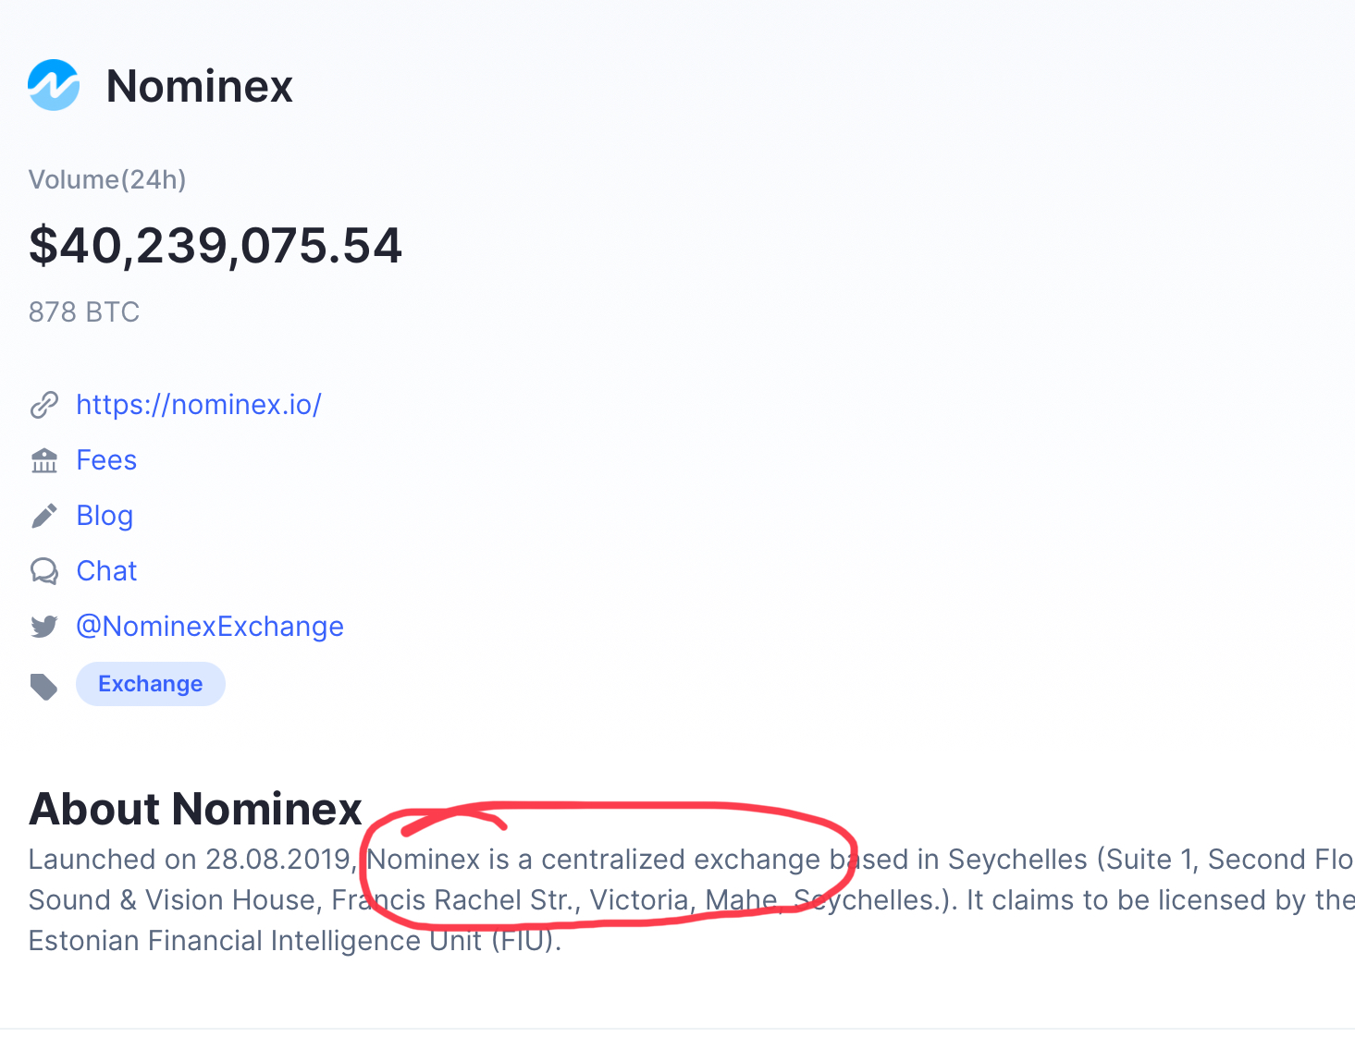Click the Volume(24h) label
The width and height of the screenshot is (1355, 1062).
point(107,179)
